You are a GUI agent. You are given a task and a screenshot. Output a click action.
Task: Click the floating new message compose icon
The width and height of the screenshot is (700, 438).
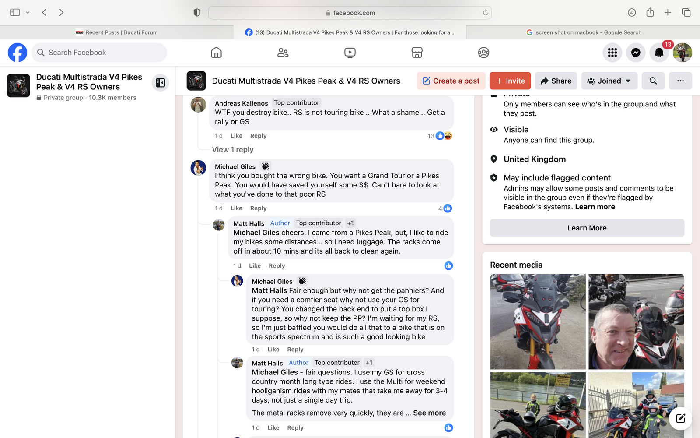point(680,418)
